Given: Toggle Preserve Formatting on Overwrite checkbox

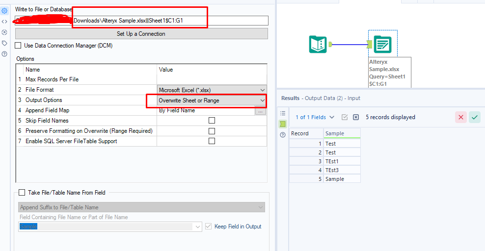Looking at the screenshot, I should click(x=212, y=131).
